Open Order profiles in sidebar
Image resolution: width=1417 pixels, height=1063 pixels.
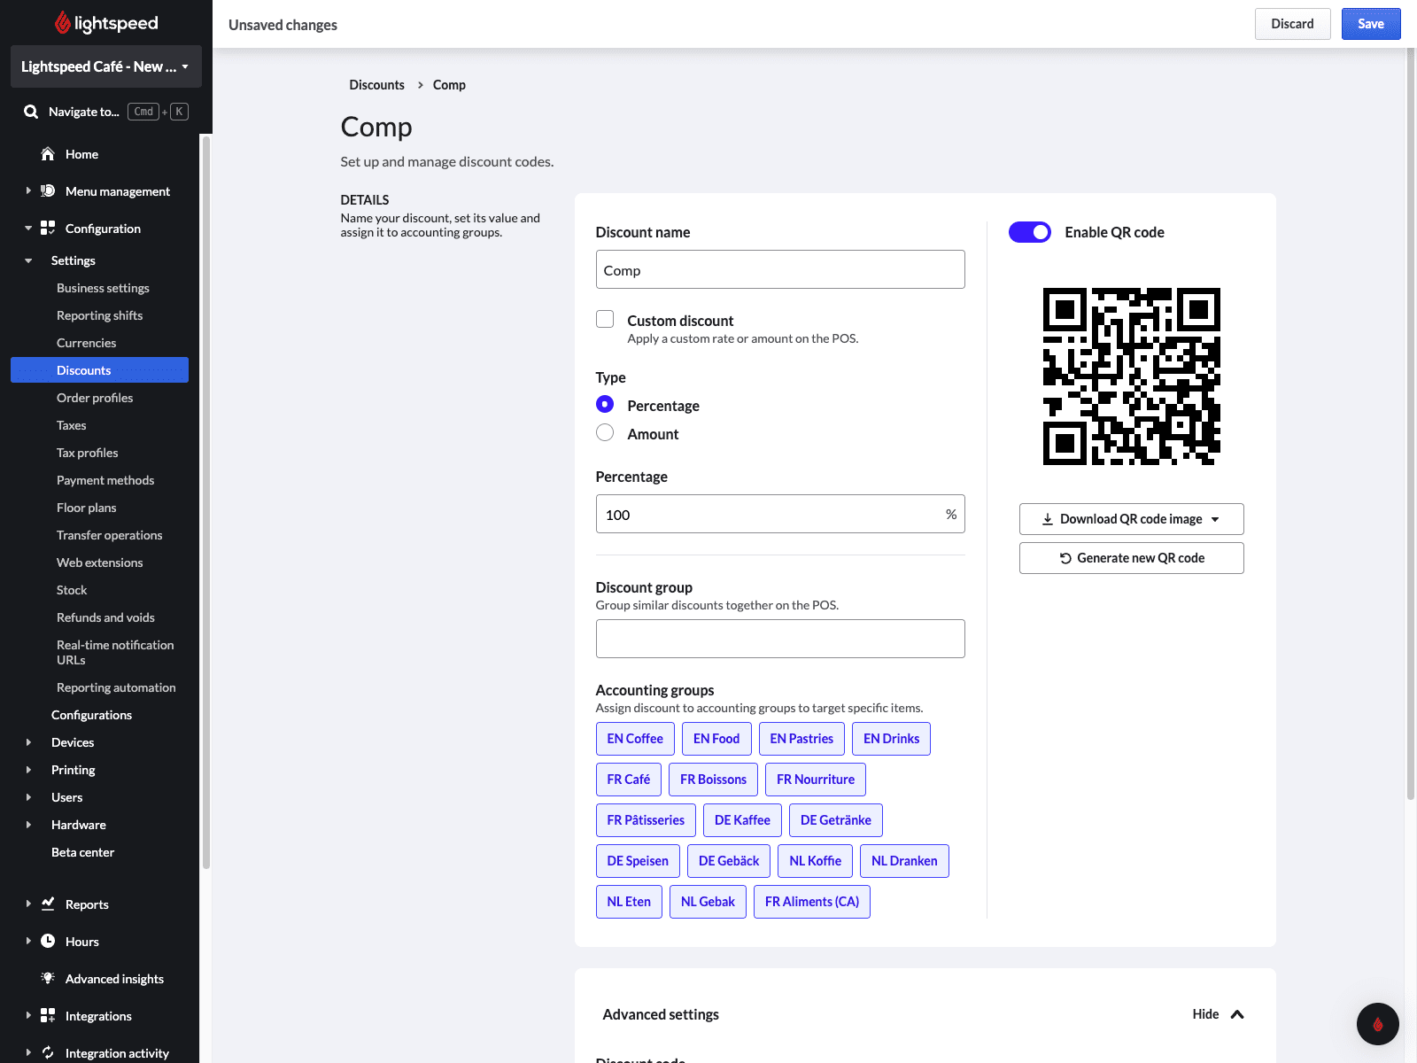95,398
